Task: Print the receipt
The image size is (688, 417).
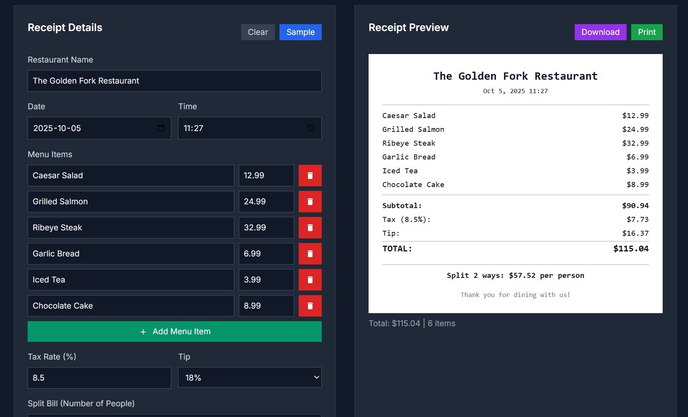Action: coord(647,32)
